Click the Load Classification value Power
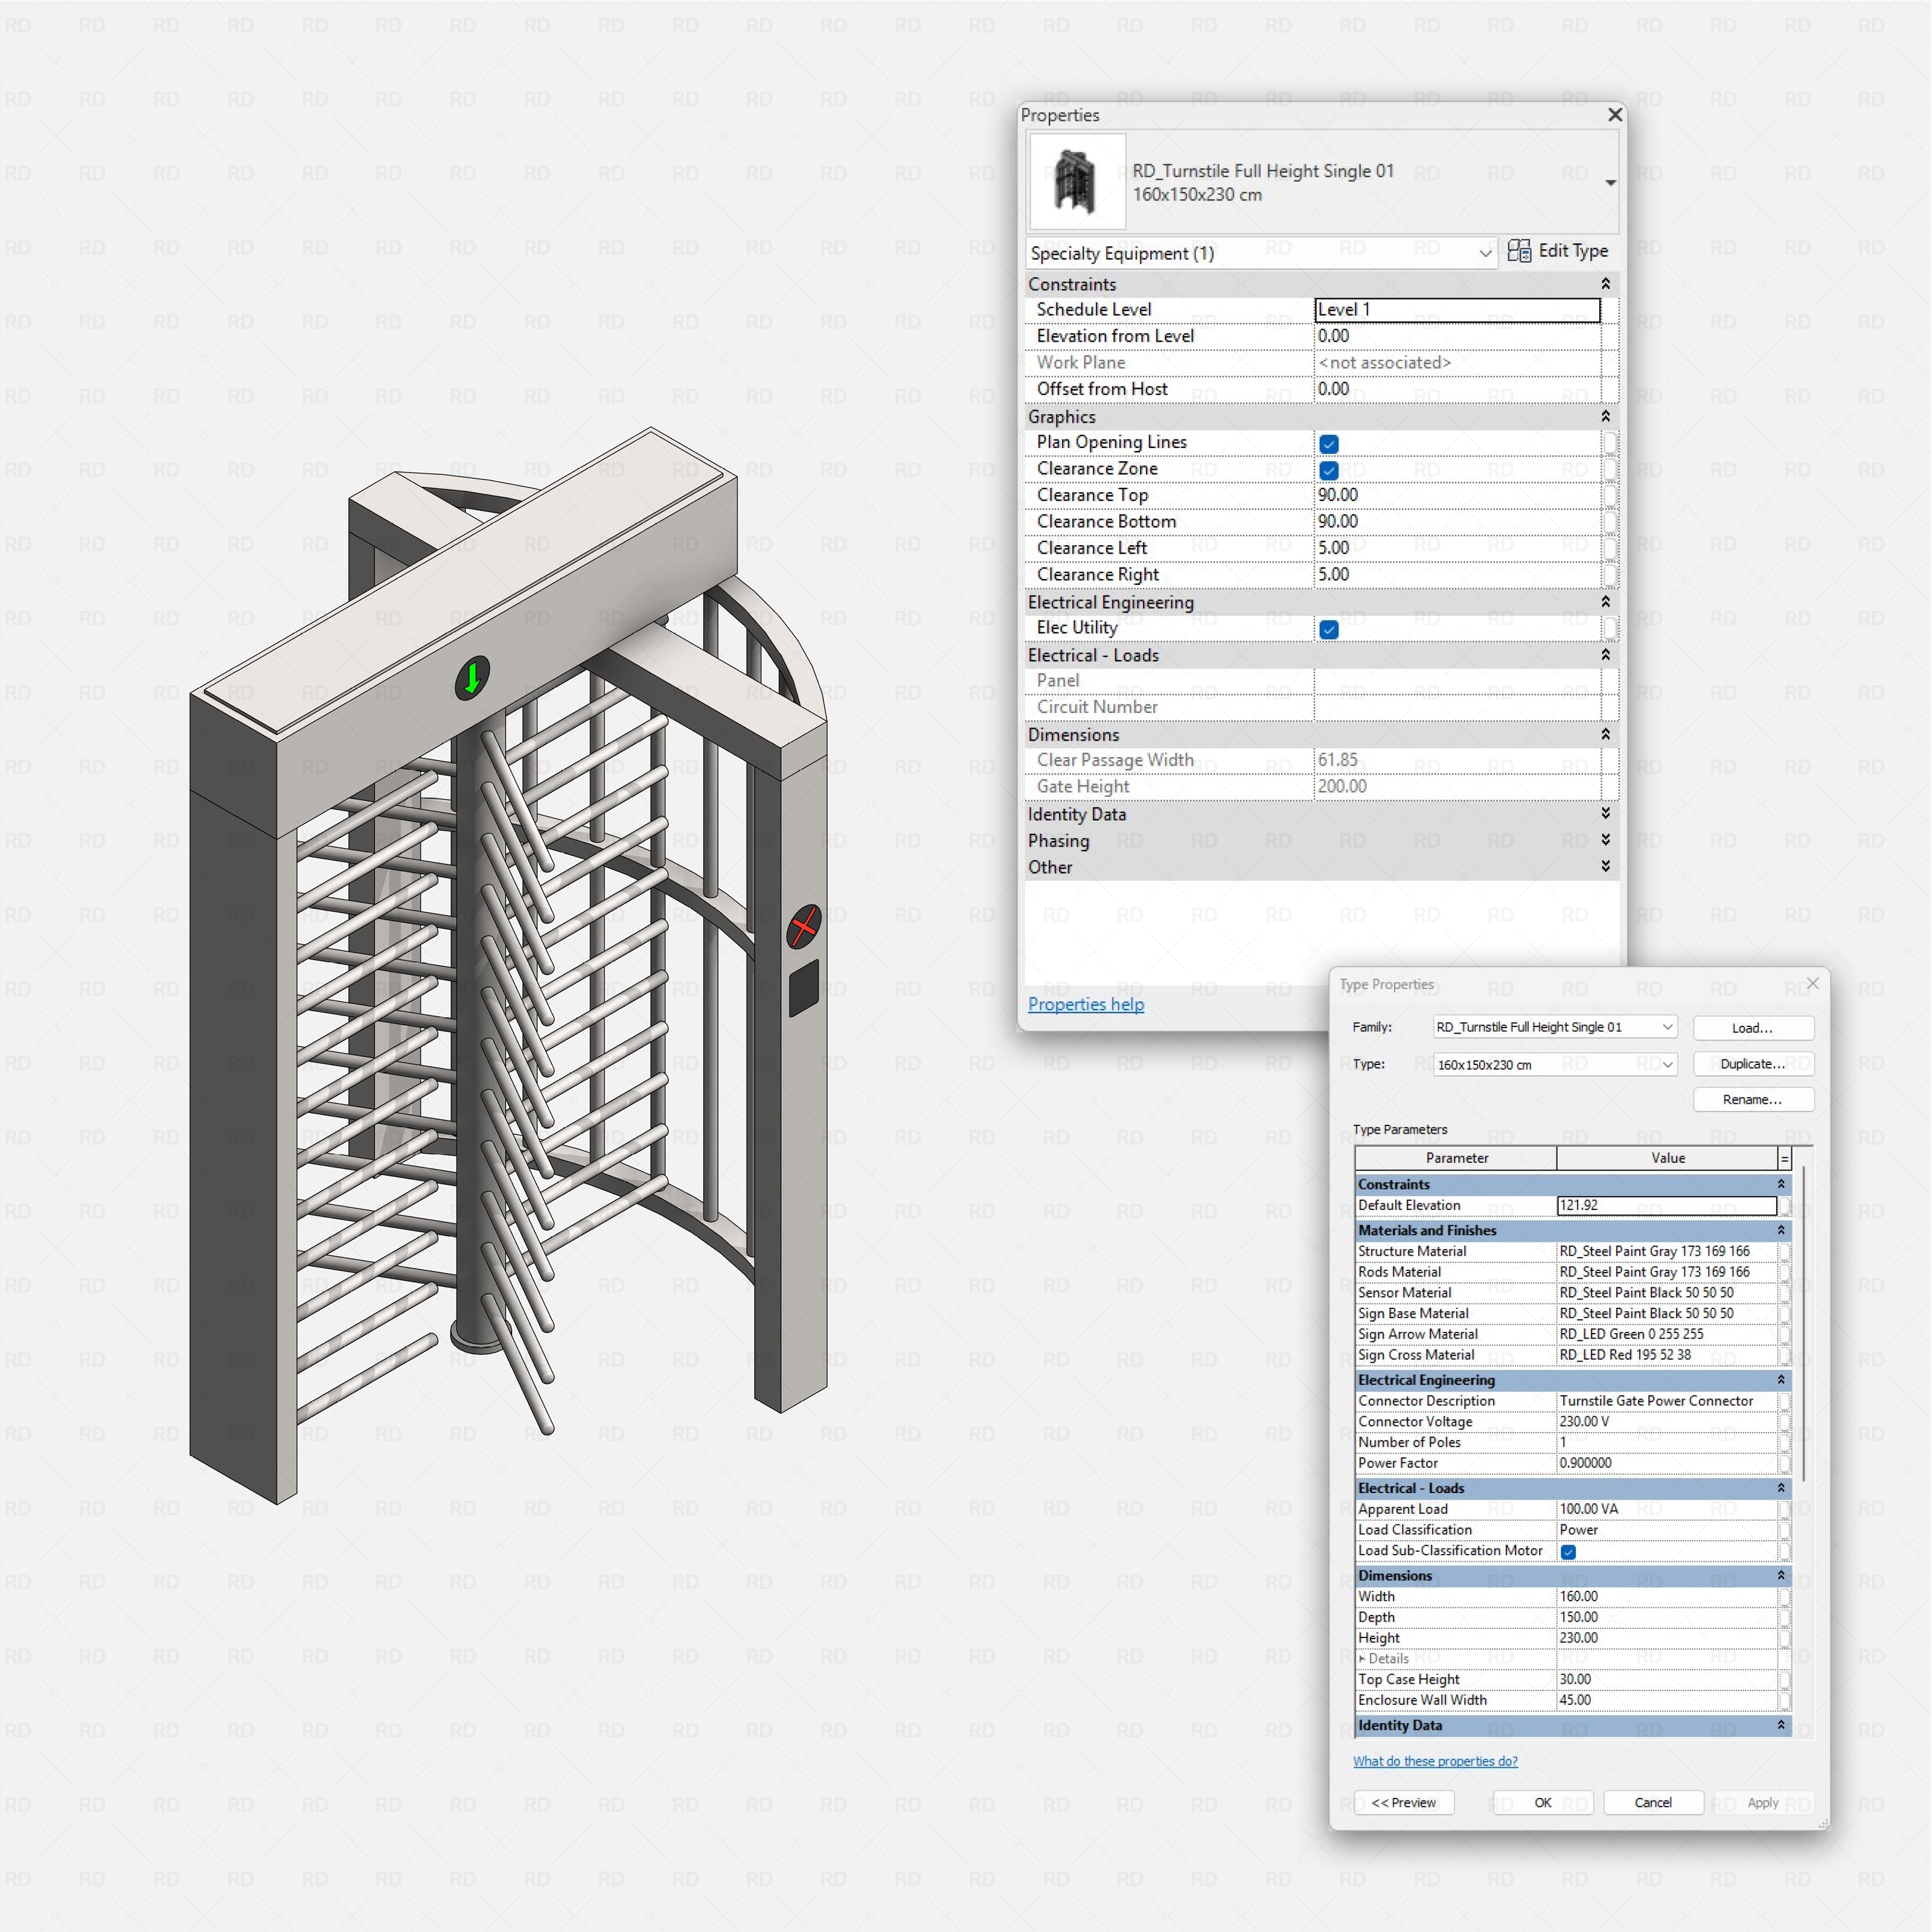 [x=1666, y=1530]
